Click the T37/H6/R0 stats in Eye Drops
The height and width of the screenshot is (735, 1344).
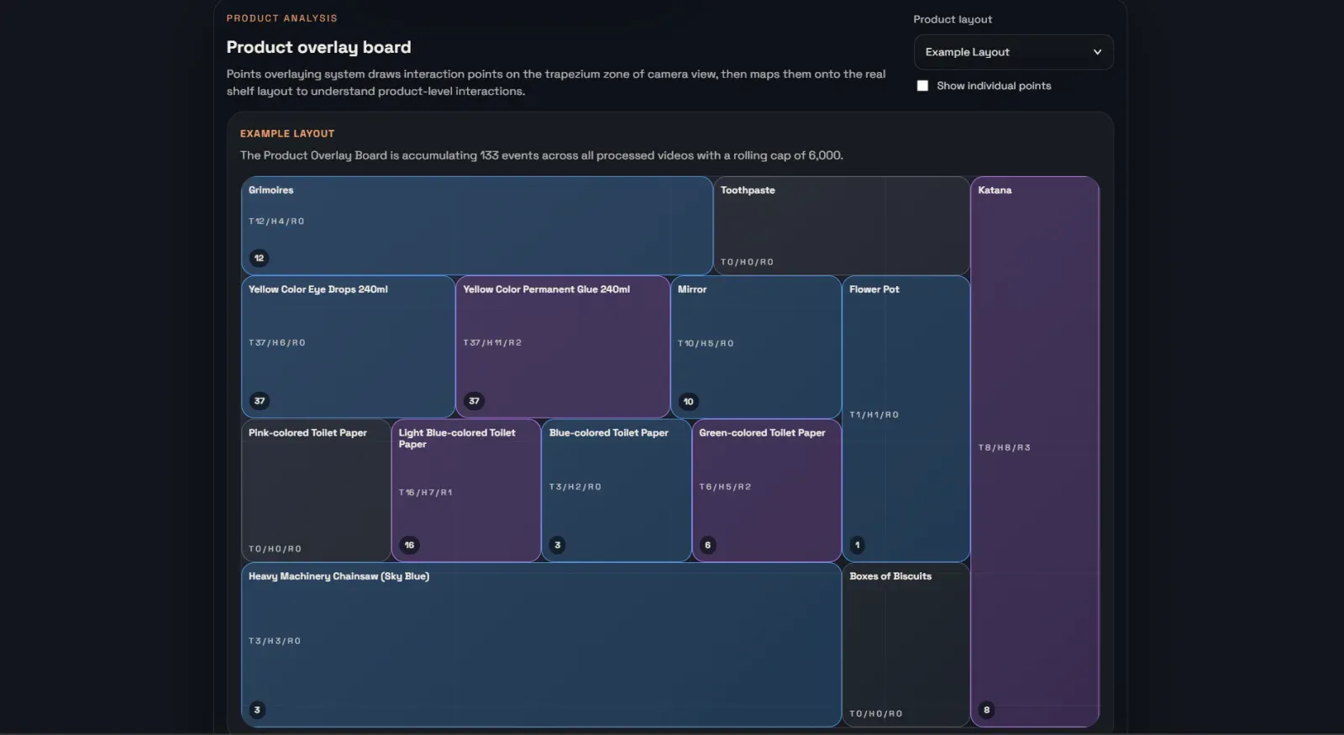coord(277,343)
